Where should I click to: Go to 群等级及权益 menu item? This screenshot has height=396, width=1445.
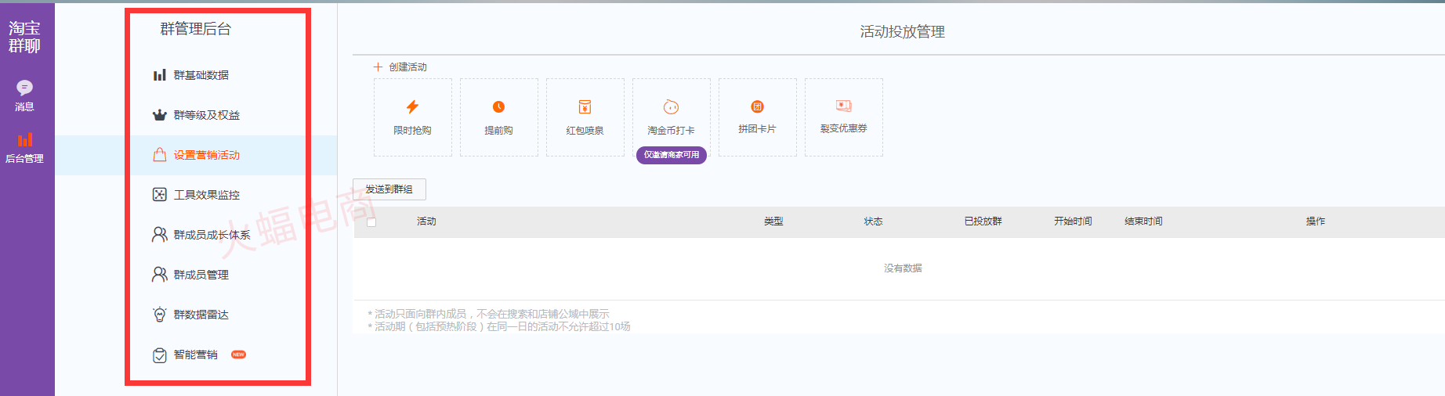click(x=206, y=115)
